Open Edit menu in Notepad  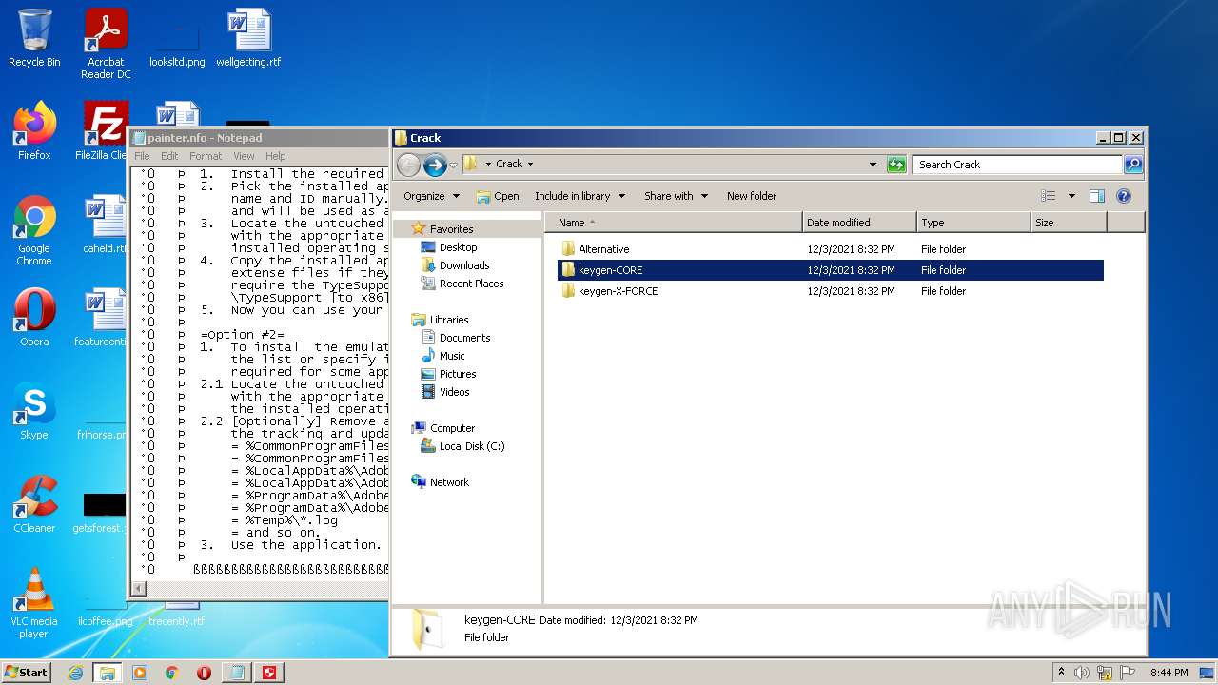coord(169,156)
